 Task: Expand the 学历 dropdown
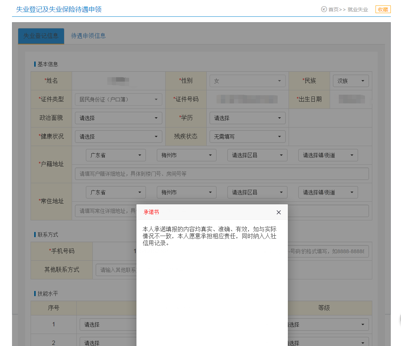click(x=247, y=118)
